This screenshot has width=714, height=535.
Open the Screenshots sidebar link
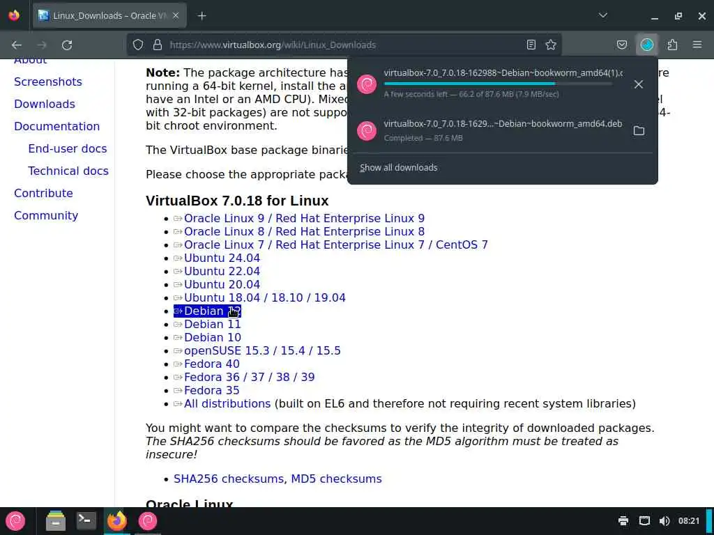point(48,82)
